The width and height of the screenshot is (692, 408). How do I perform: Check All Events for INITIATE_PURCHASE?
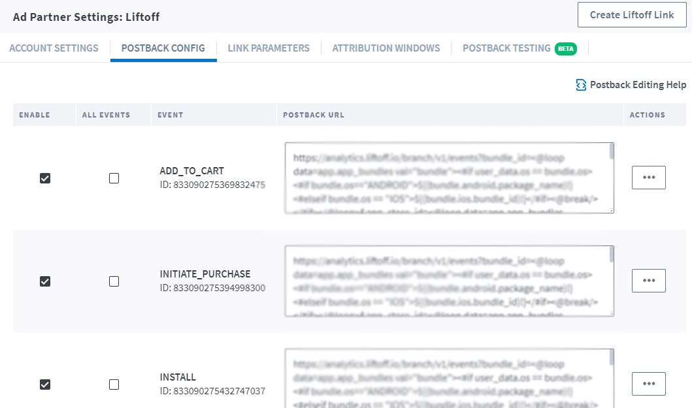click(x=114, y=281)
